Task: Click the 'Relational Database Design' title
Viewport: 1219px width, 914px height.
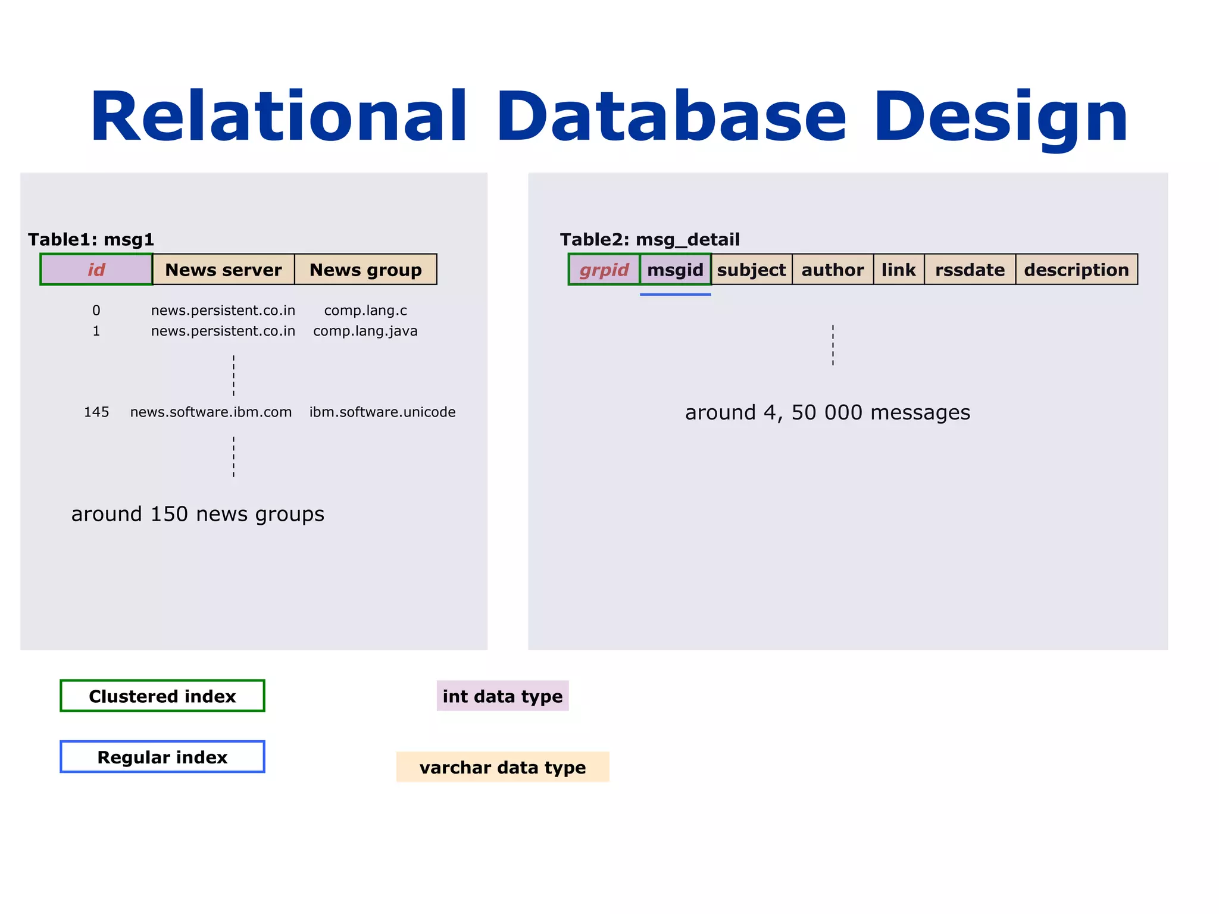Action: click(609, 118)
